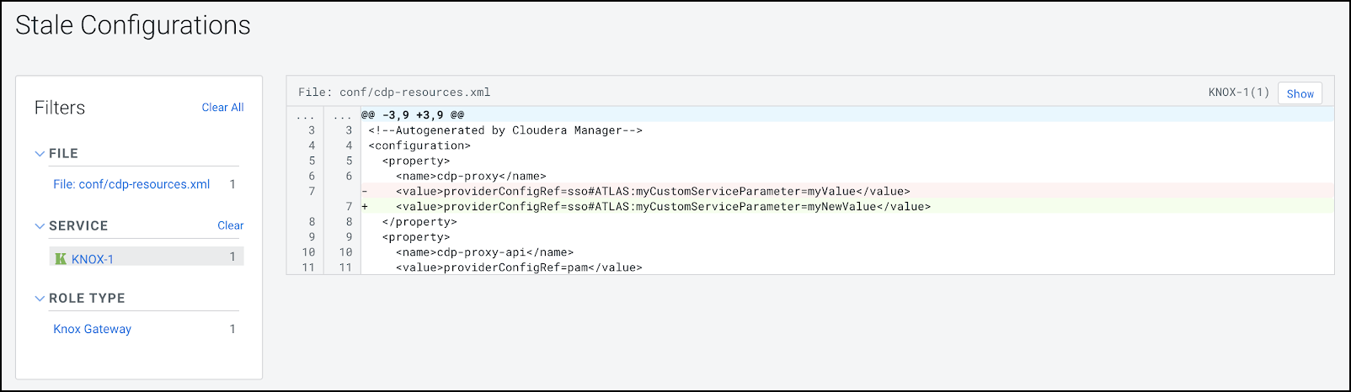
Task: Collapse the ROLE TYPE filter section
Action: (40, 299)
